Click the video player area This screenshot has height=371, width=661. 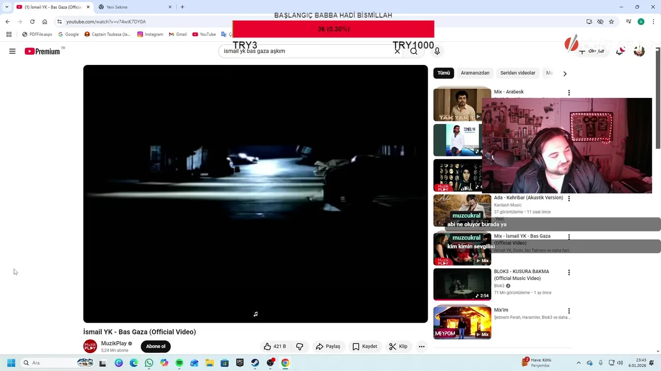pyautogui.click(x=256, y=194)
